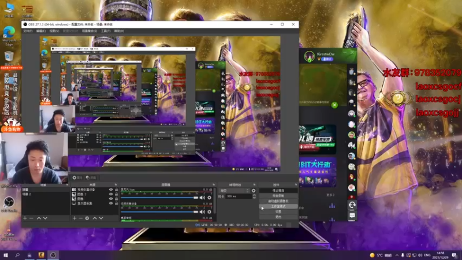Viewport: 462px width, 260px height.
Task: Lock the 图像 2 source
Action: (117, 194)
